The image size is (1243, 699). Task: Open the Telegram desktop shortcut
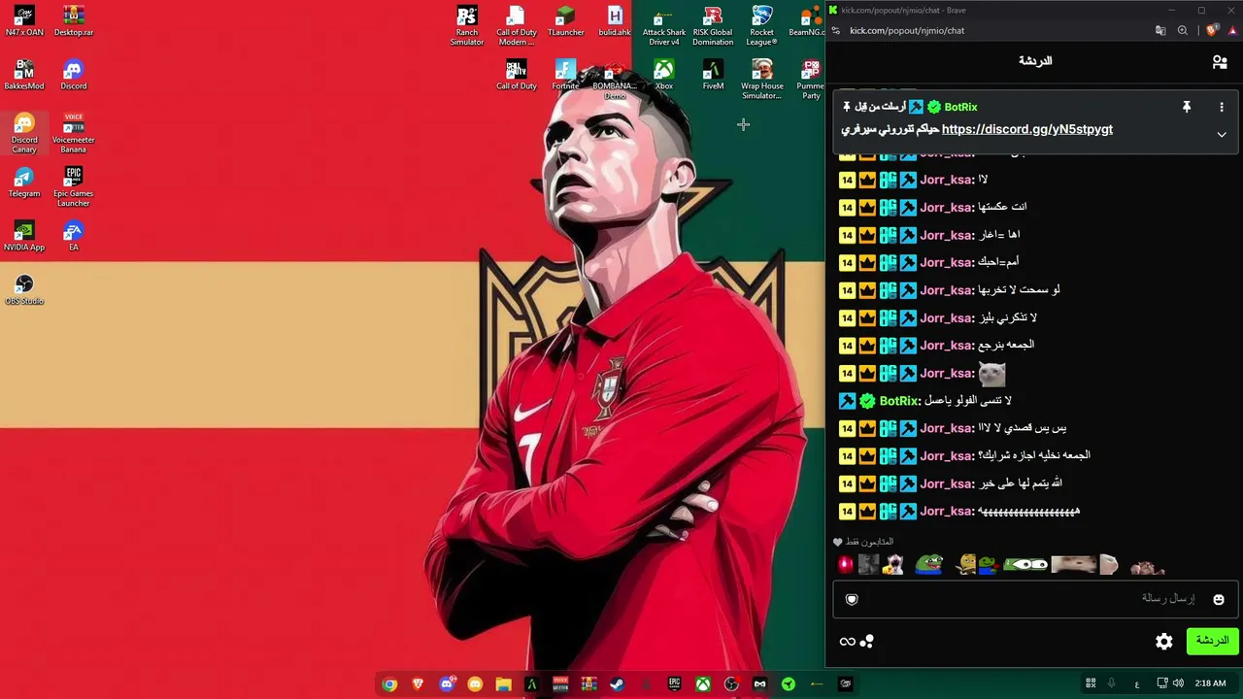(x=24, y=183)
